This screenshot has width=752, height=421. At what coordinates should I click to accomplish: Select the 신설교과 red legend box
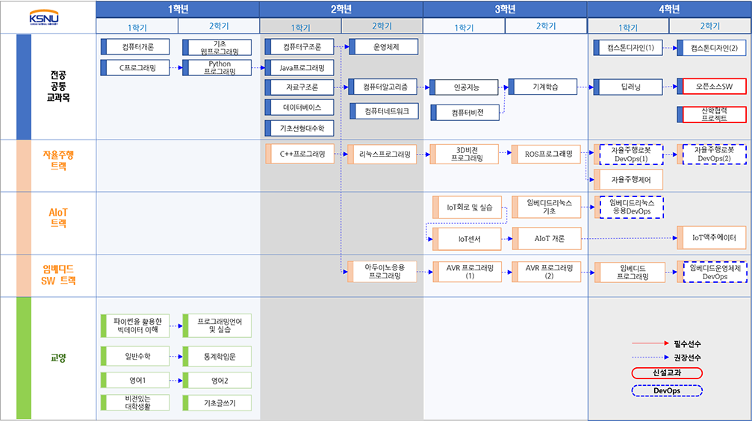[x=667, y=372]
